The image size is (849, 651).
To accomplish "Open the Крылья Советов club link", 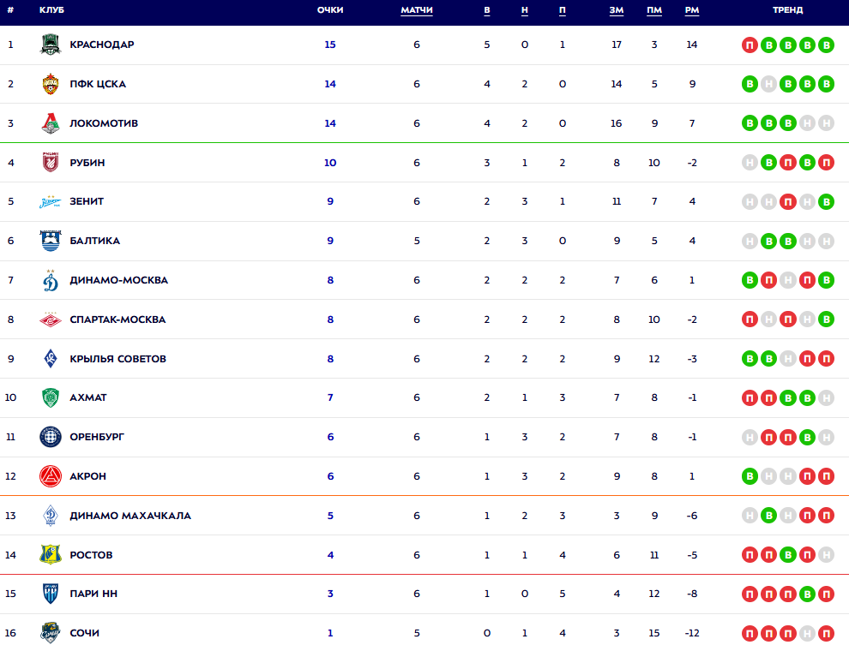I will coord(117,359).
